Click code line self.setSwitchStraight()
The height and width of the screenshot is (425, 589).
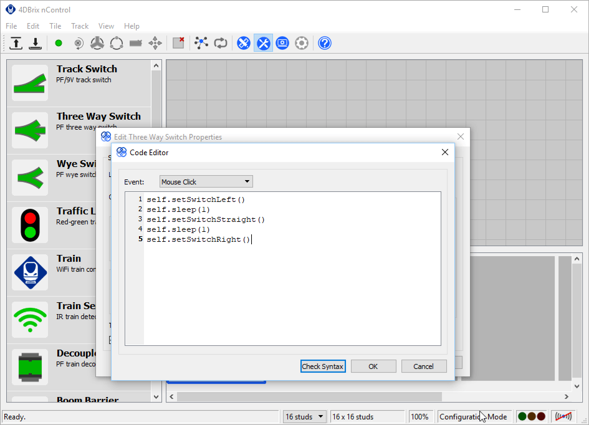(206, 219)
